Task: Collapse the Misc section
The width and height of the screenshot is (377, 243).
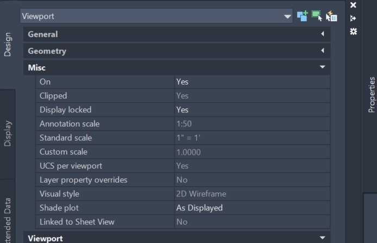Action: (177, 67)
